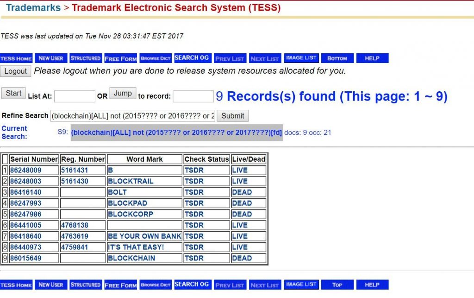This screenshot has height=298, width=474.
Task: Click DEAD status in the BLOCKCORP row
Action: pyautogui.click(x=242, y=214)
